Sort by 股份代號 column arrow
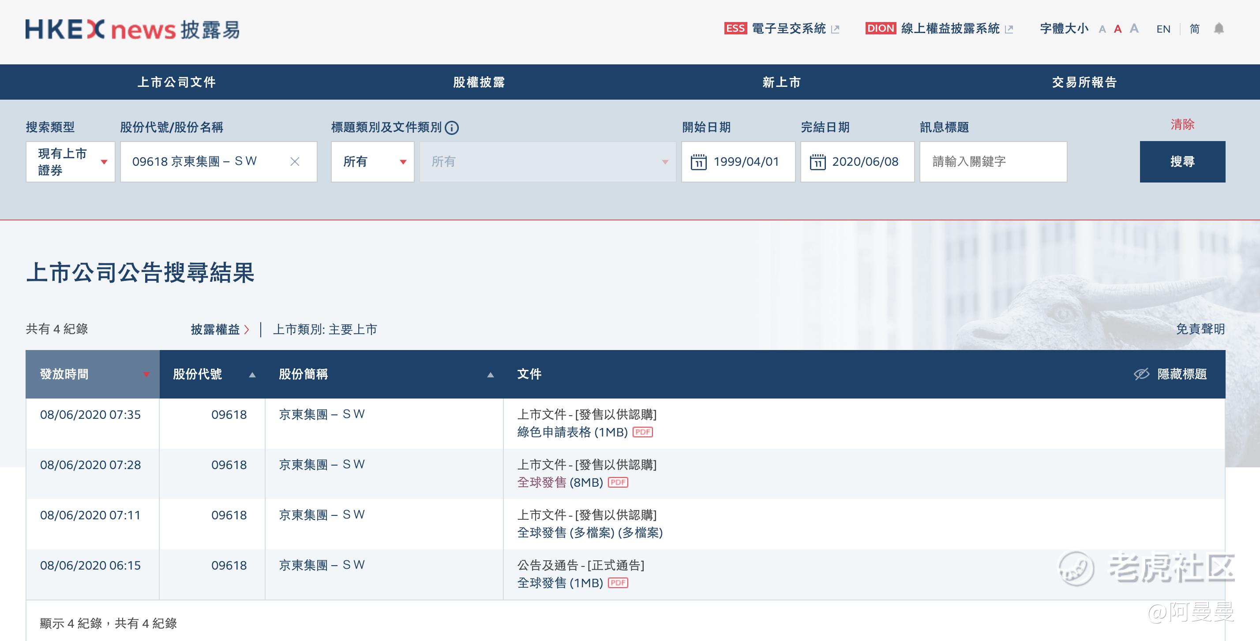 tap(252, 375)
